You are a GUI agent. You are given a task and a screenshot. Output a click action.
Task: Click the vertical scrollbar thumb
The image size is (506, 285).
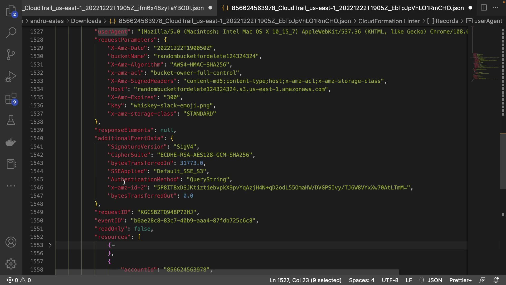pos(503,161)
